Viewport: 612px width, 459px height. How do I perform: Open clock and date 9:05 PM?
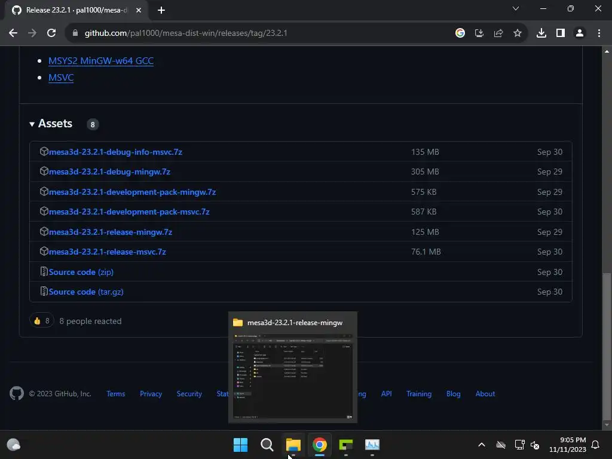pyautogui.click(x=568, y=445)
